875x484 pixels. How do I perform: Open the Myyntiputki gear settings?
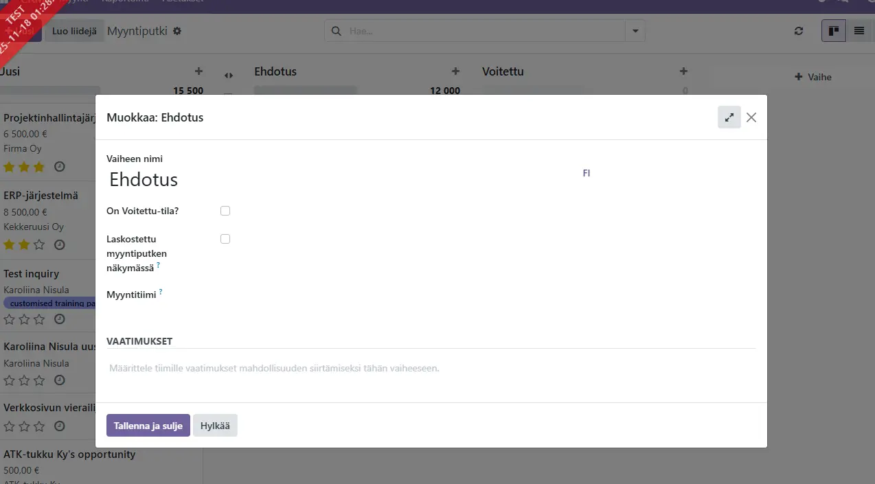click(x=177, y=31)
